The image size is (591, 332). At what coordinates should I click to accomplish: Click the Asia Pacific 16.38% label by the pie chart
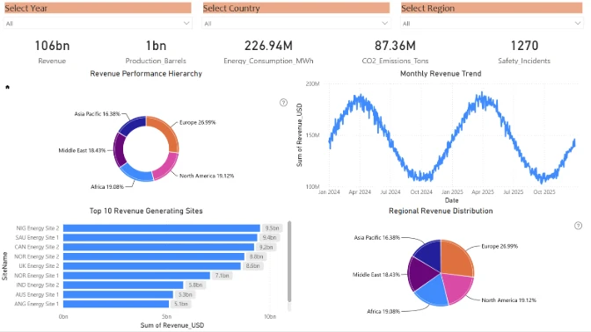(x=377, y=237)
